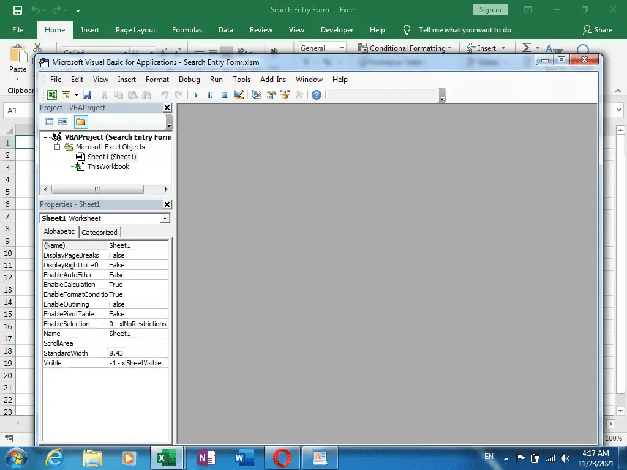The image size is (627, 470).
Task: Select ThisWorkbook in project tree
Action: pyautogui.click(x=108, y=166)
